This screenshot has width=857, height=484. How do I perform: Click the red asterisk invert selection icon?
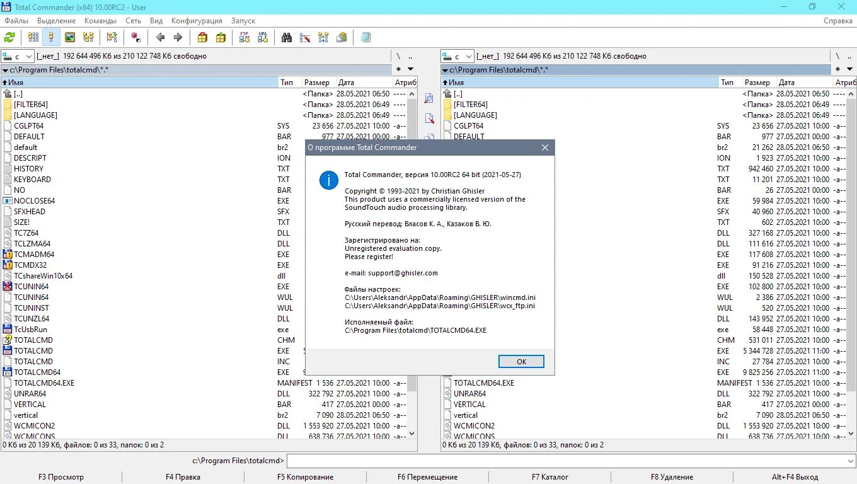[135, 37]
